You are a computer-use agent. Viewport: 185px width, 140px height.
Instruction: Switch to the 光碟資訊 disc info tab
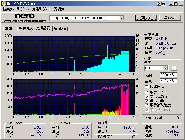pos(26,29)
